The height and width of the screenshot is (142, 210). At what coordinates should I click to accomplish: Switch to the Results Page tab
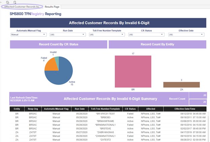(x=52, y=7)
